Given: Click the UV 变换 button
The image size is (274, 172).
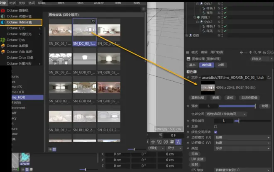Looking at the screenshot, I should [x=197, y=159].
